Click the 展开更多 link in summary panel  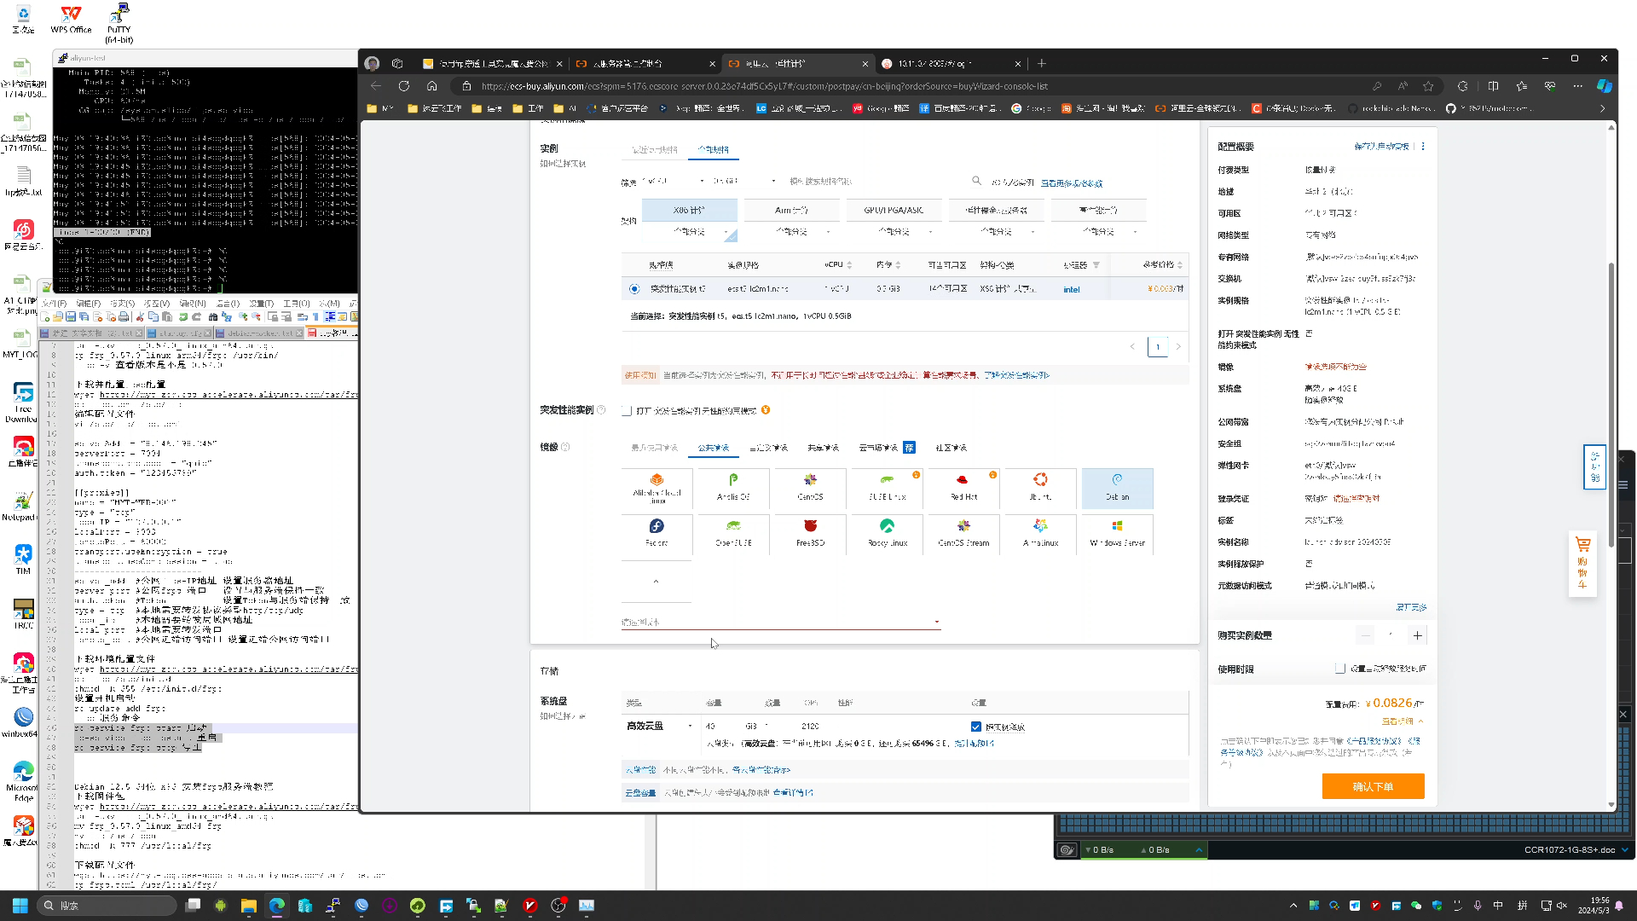click(x=1411, y=607)
